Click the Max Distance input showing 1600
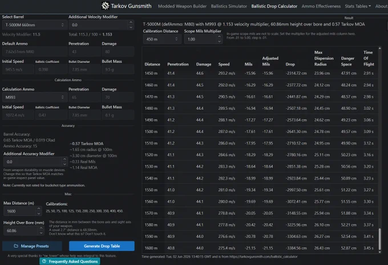Image resolution: width=388 pixels, height=265 pixels. pos(20,211)
